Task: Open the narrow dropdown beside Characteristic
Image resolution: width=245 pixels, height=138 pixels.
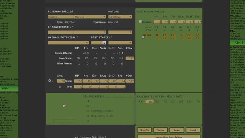Action: tap(120, 32)
